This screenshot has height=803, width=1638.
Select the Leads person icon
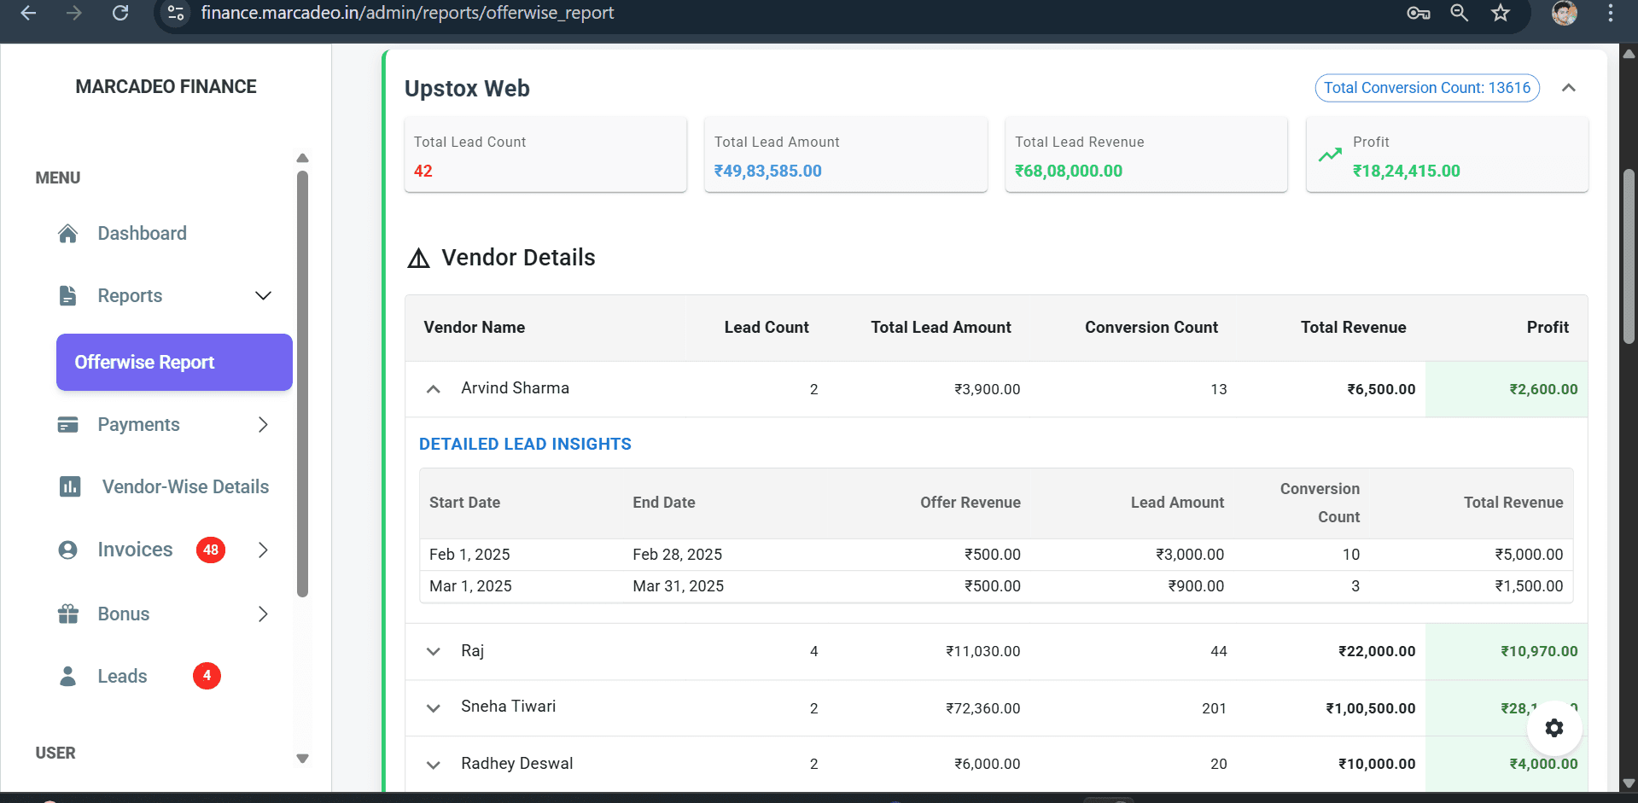click(x=68, y=676)
